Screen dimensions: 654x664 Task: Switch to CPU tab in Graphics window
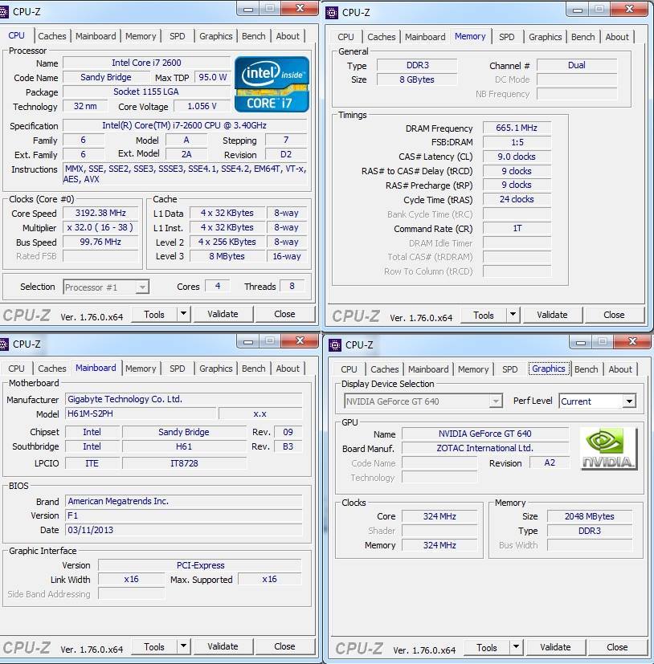click(349, 369)
